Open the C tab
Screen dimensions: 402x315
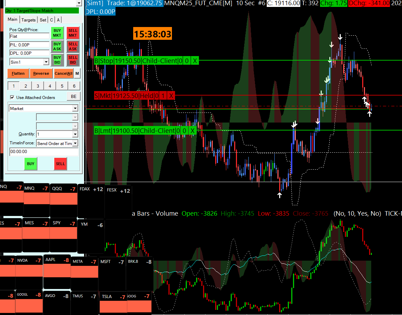click(52, 20)
